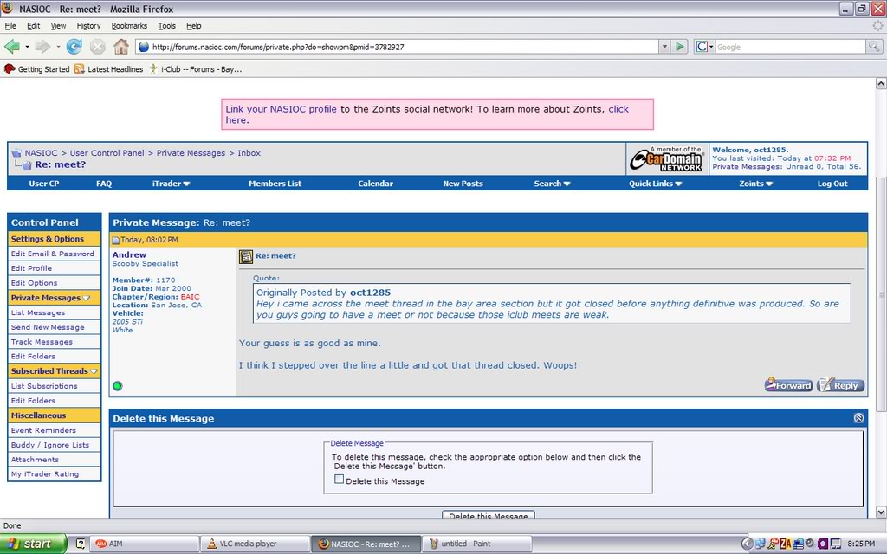The image size is (887, 554).
Task: Click the vertical scrollbar down arrow
Action: point(881,512)
